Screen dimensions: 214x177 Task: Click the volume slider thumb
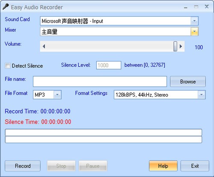tap(175, 46)
